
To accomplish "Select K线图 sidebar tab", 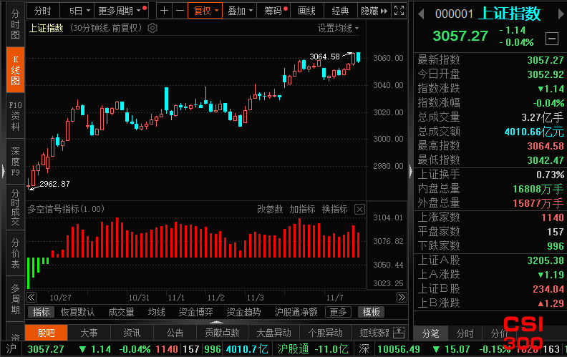I will click(15, 70).
